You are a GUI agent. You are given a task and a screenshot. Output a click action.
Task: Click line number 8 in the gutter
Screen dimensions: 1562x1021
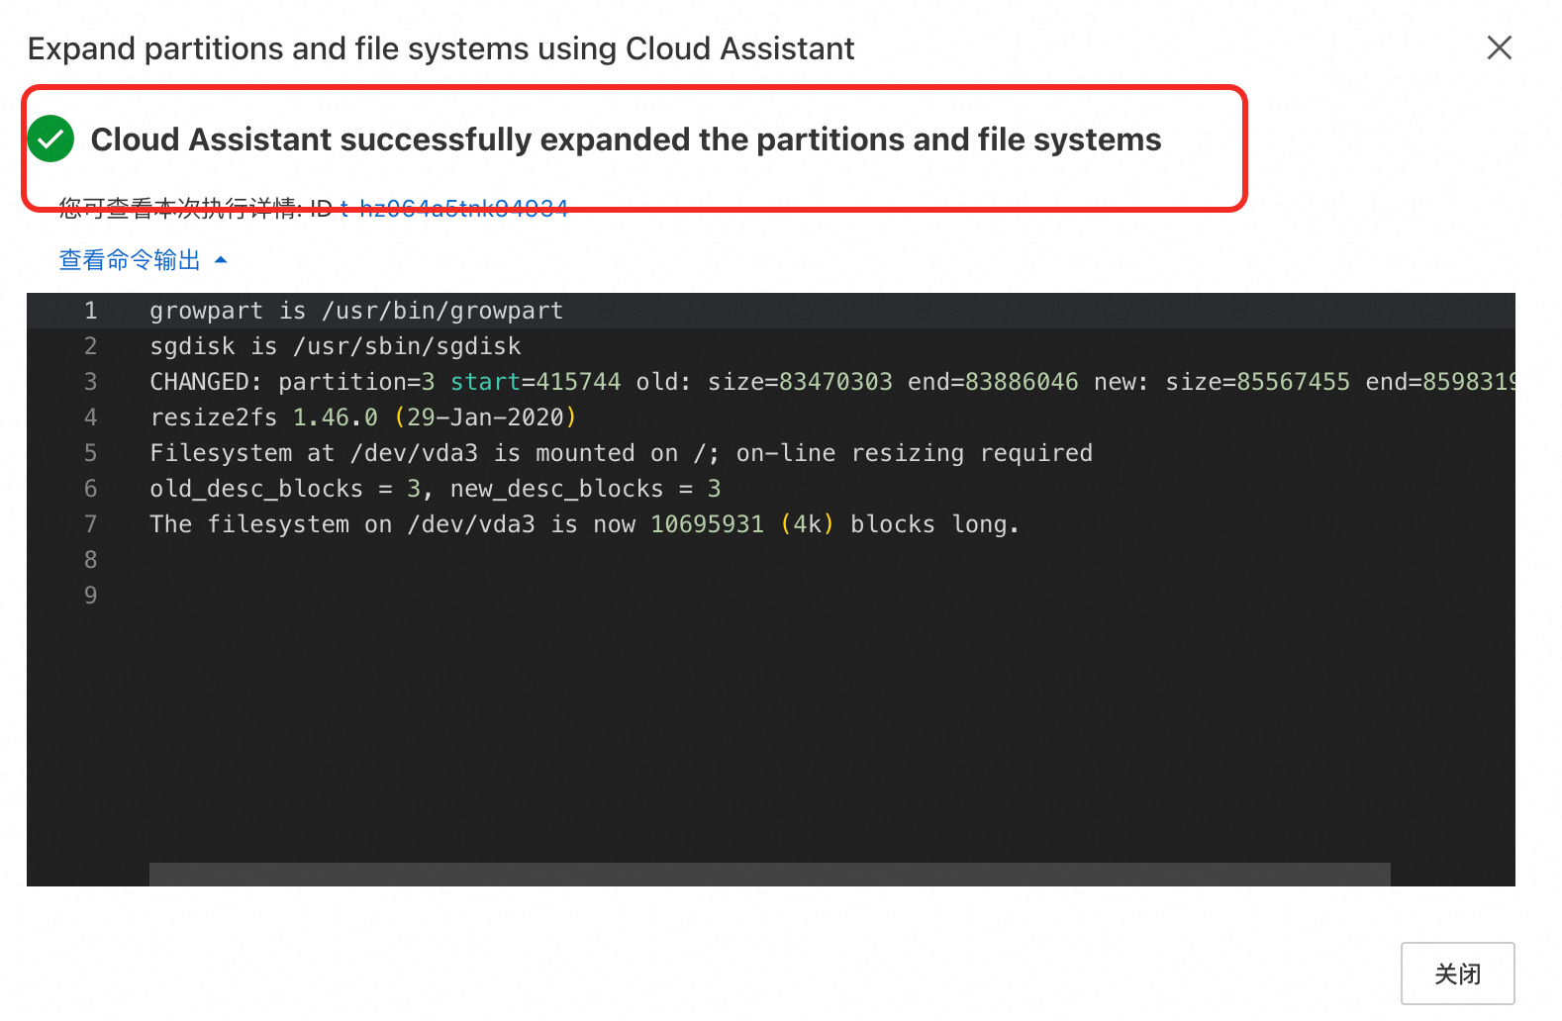tap(90, 560)
